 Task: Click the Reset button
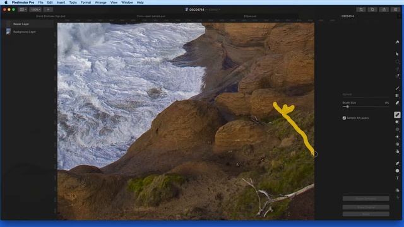tap(366, 214)
